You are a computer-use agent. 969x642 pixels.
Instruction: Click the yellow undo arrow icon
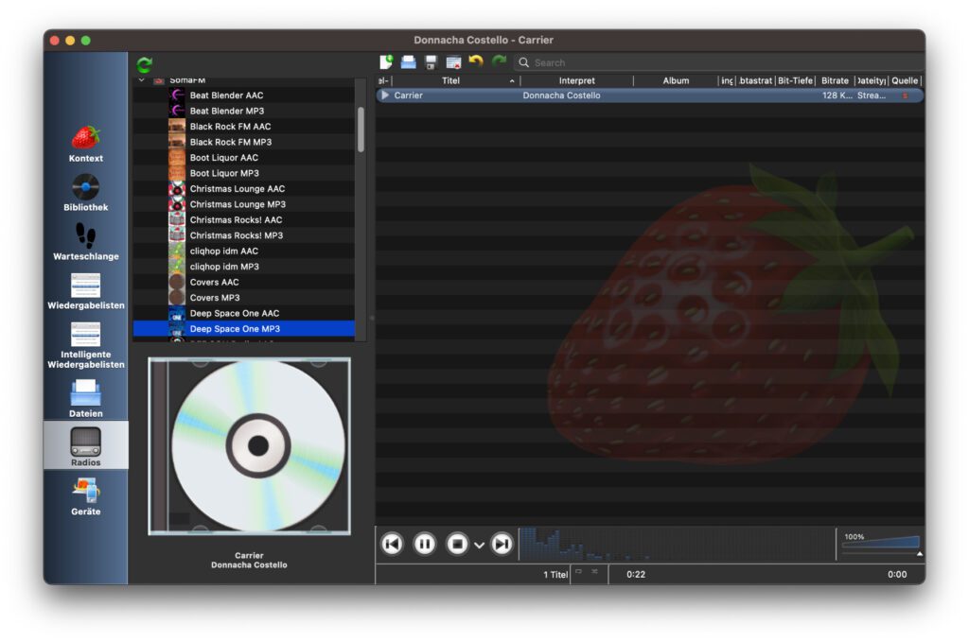476,61
